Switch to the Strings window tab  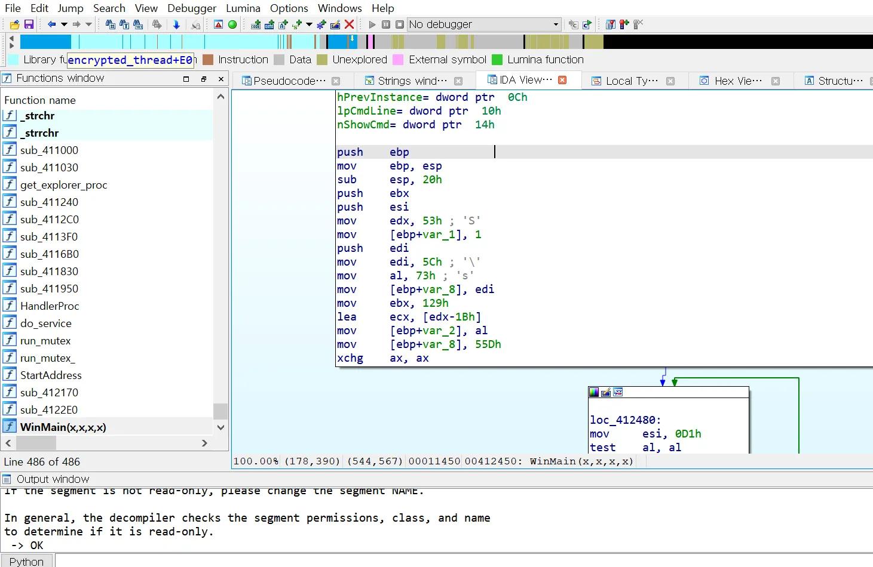tap(412, 81)
